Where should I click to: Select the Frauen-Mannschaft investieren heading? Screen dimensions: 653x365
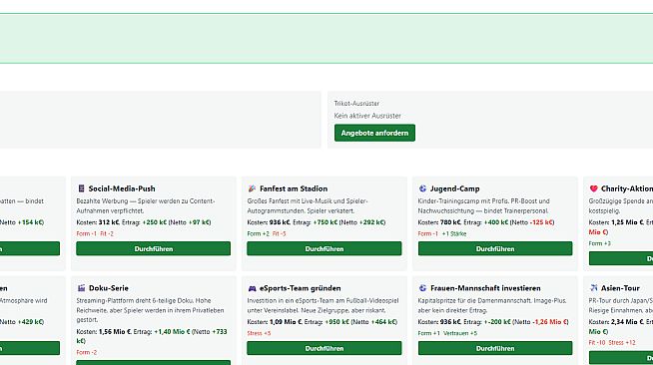pyautogui.click(x=485, y=288)
